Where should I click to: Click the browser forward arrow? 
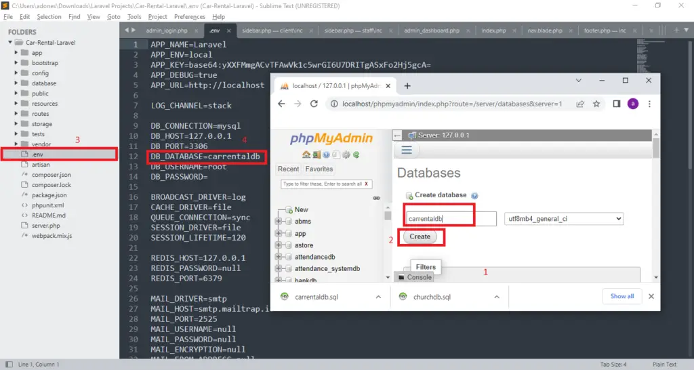click(x=298, y=104)
